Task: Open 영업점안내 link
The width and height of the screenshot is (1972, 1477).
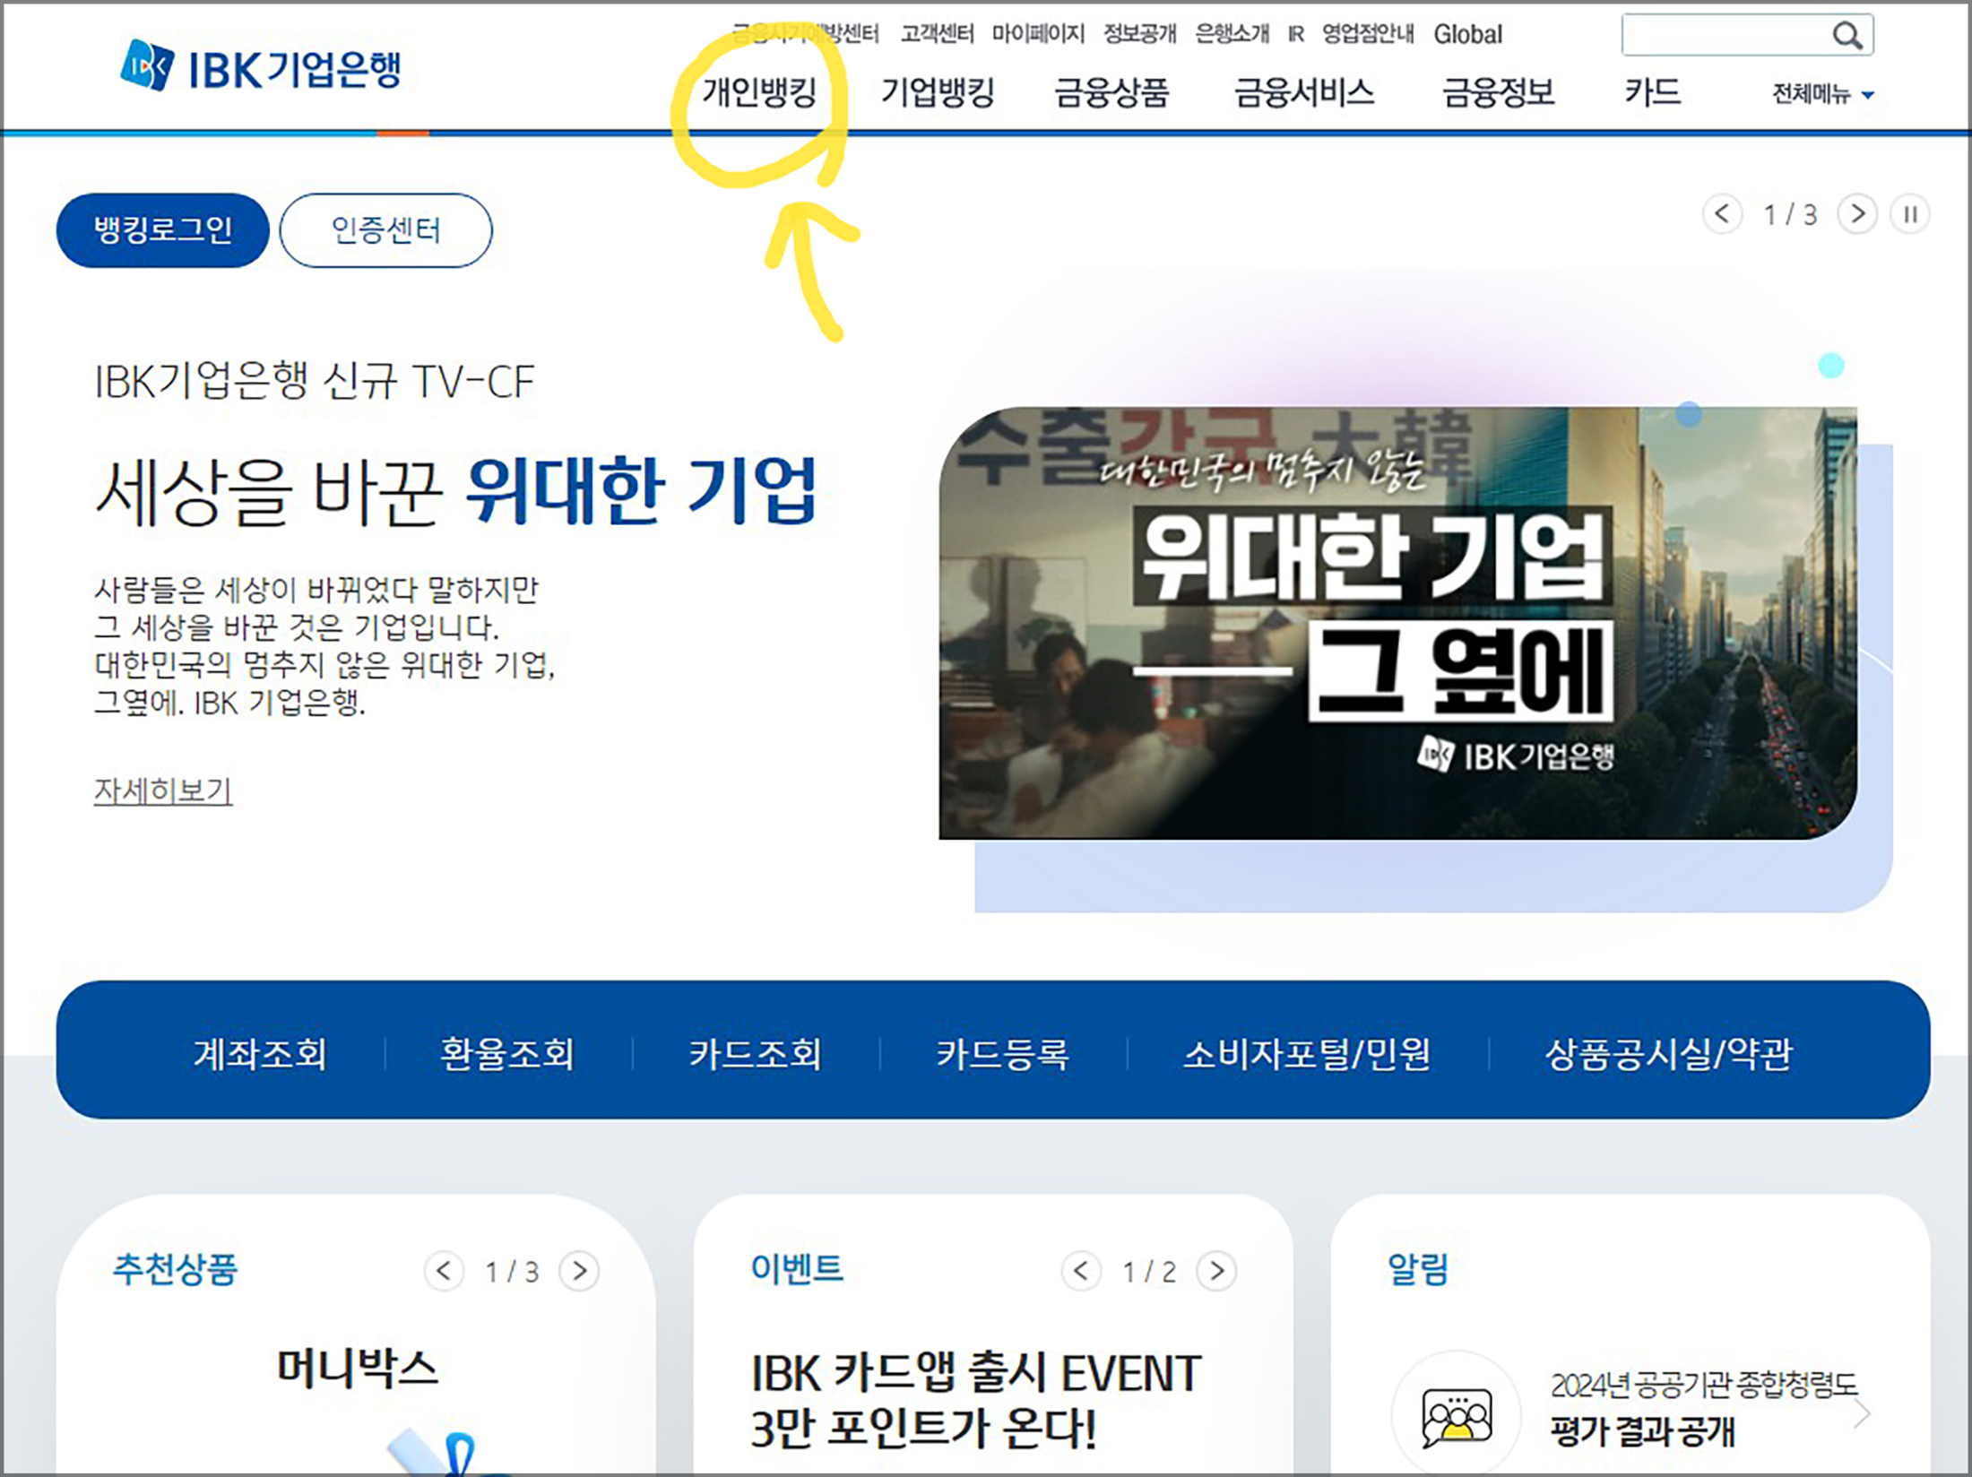Action: (1368, 34)
